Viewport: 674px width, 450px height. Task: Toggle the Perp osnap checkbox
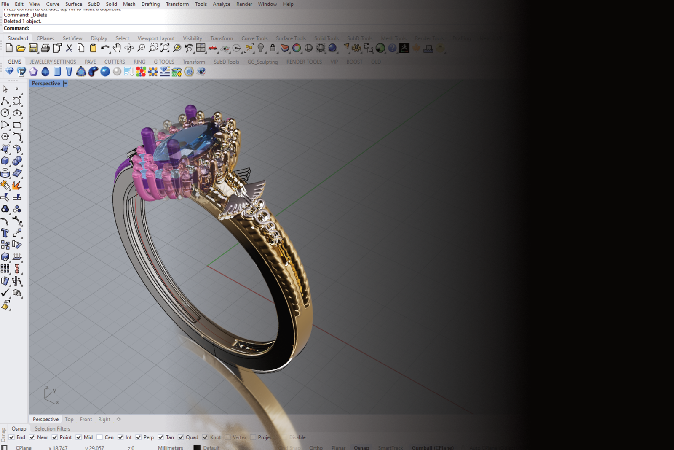tap(138, 437)
